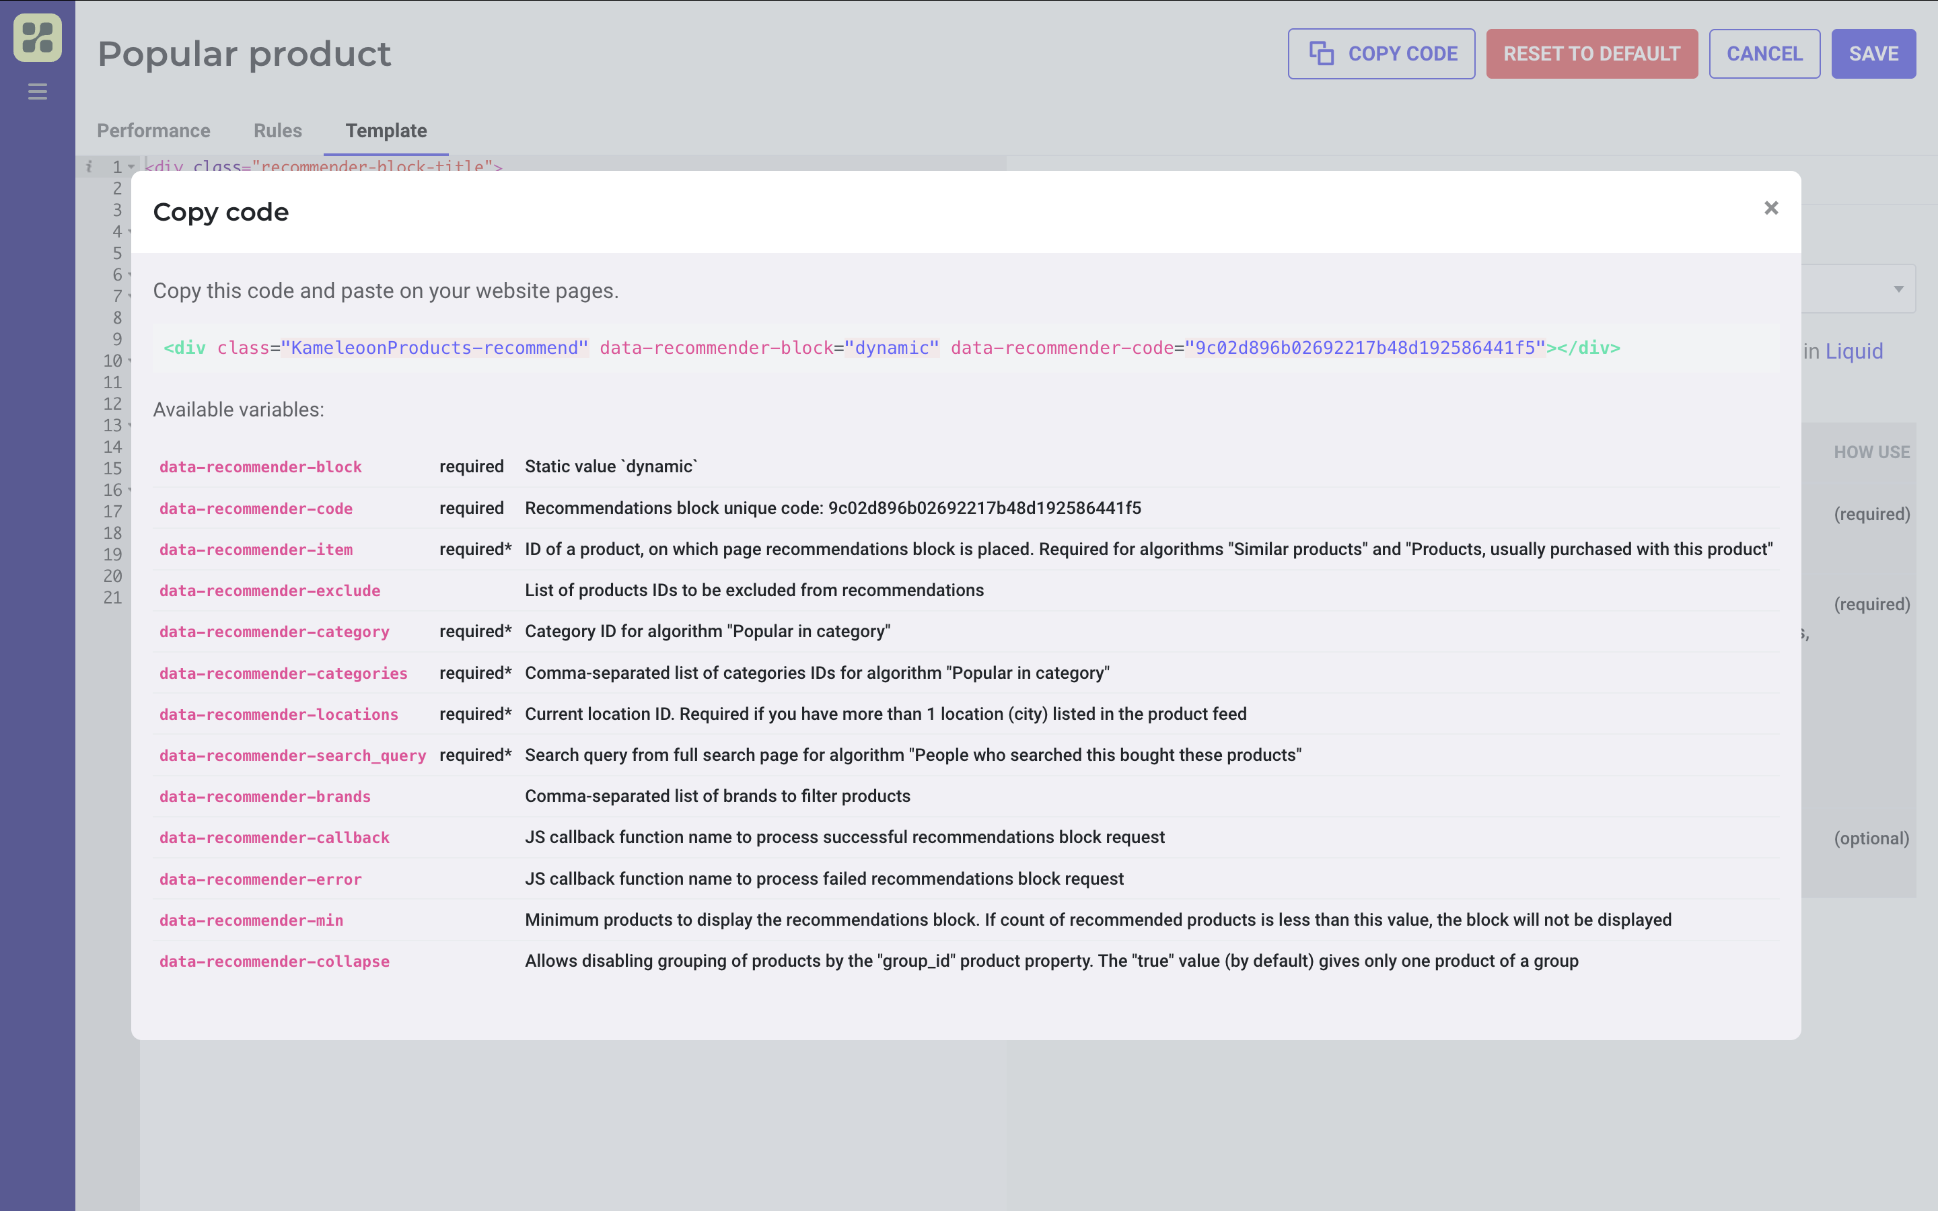Switch to the Performance tab

click(x=153, y=131)
